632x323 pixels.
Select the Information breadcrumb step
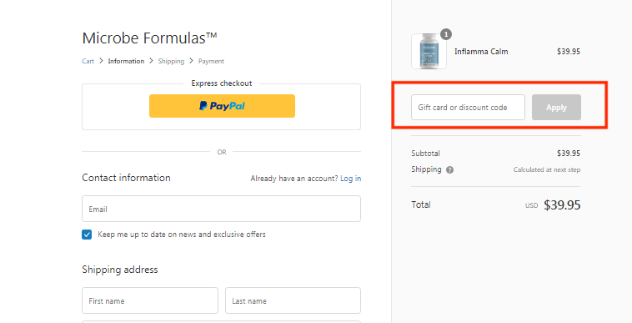126,61
